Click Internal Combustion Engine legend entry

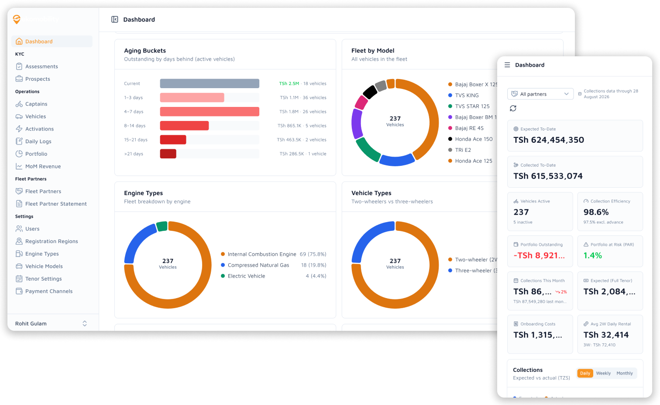[x=274, y=254]
